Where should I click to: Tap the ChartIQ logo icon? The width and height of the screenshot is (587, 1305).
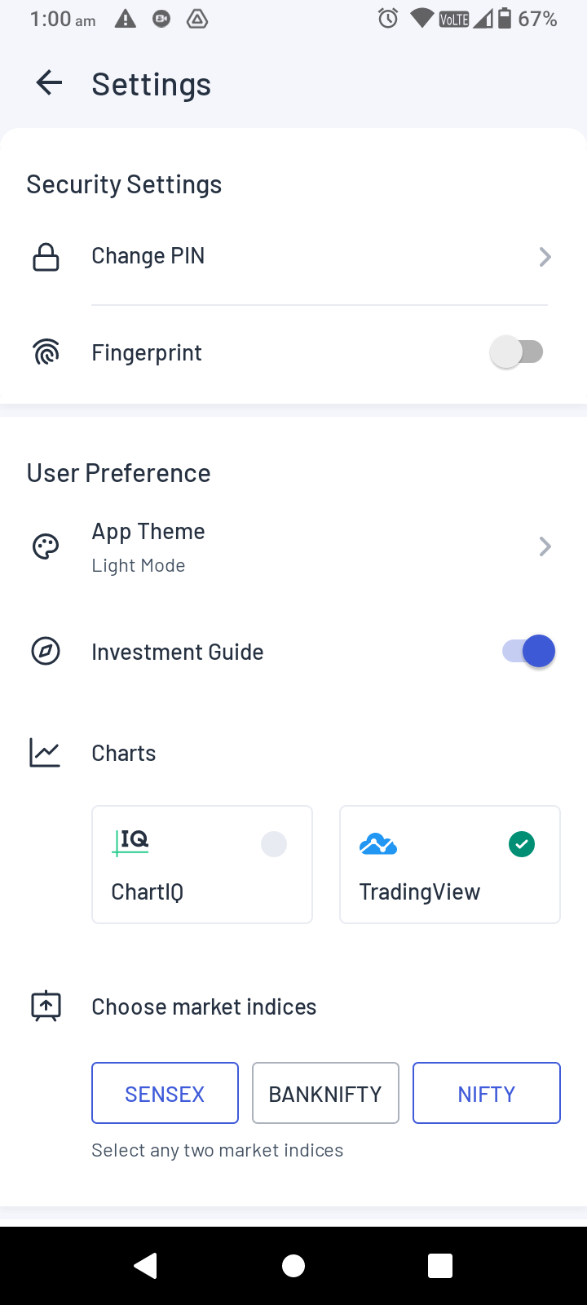(x=131, y=842)
